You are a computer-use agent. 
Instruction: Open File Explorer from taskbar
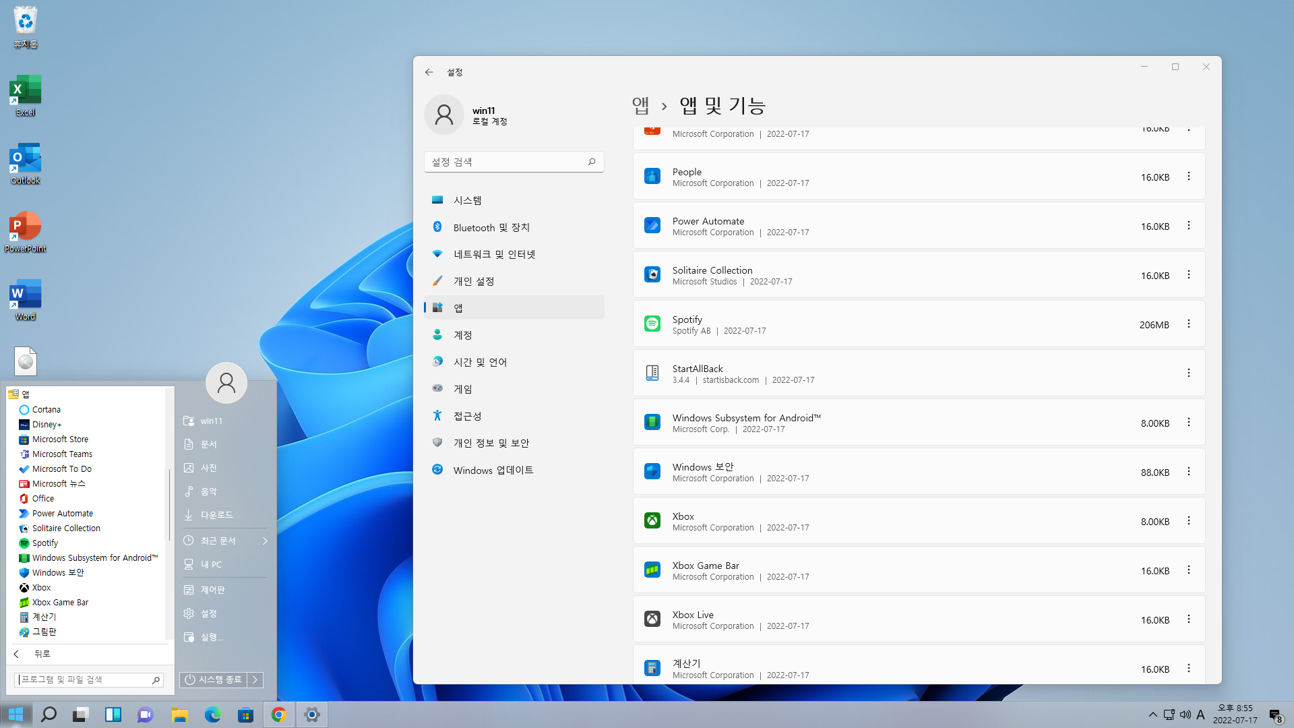(x=179, y=715)
